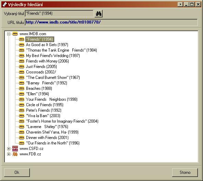Viewport: 203px width, 181px height.
Task: Close the Výsledky hledání window
Action: (198, 4)
